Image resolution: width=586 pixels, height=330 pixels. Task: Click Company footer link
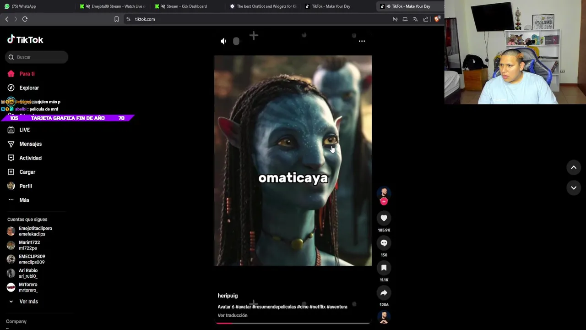pyautogui.click(x=16, y=322)
